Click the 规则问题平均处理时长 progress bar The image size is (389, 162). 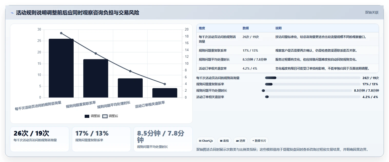(307, 91)
